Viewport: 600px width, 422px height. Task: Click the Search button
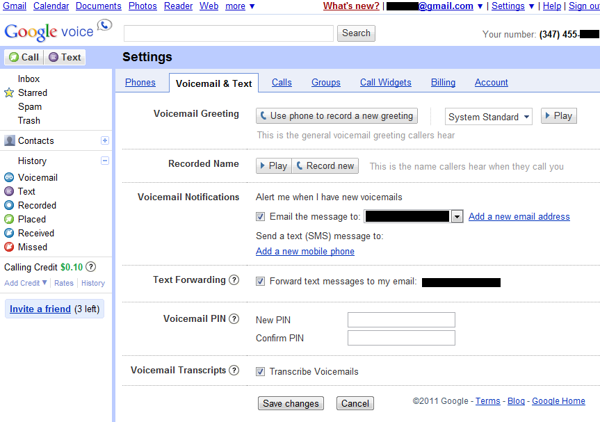pos(356,33)
